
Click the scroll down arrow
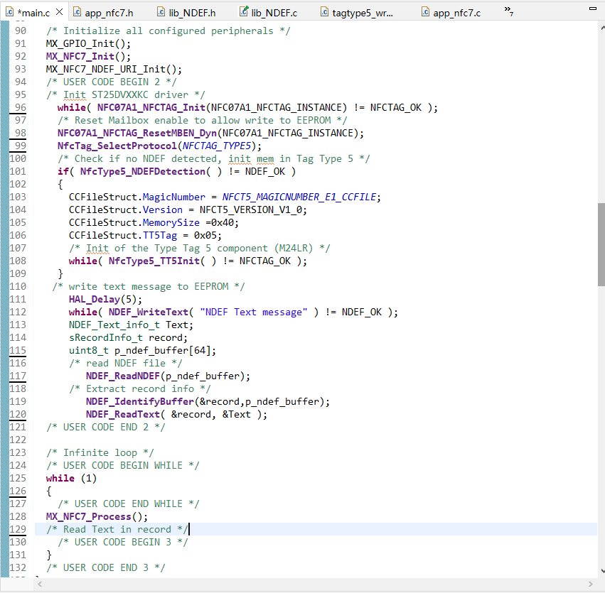coord(602,571)
